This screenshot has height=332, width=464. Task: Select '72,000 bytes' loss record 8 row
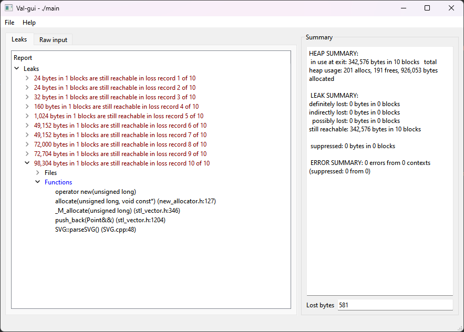[x=120, y=144]
